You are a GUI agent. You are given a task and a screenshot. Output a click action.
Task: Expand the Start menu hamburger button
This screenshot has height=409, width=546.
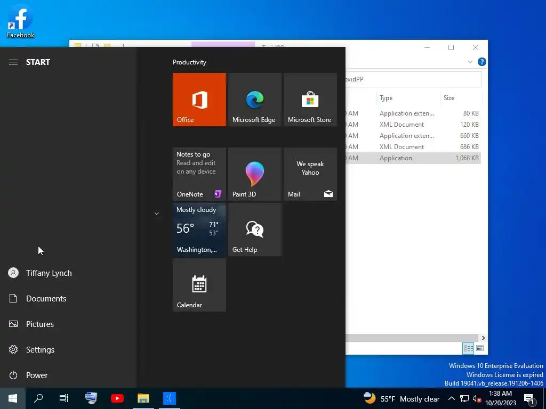pyautogui.click(x=13, y=62)
